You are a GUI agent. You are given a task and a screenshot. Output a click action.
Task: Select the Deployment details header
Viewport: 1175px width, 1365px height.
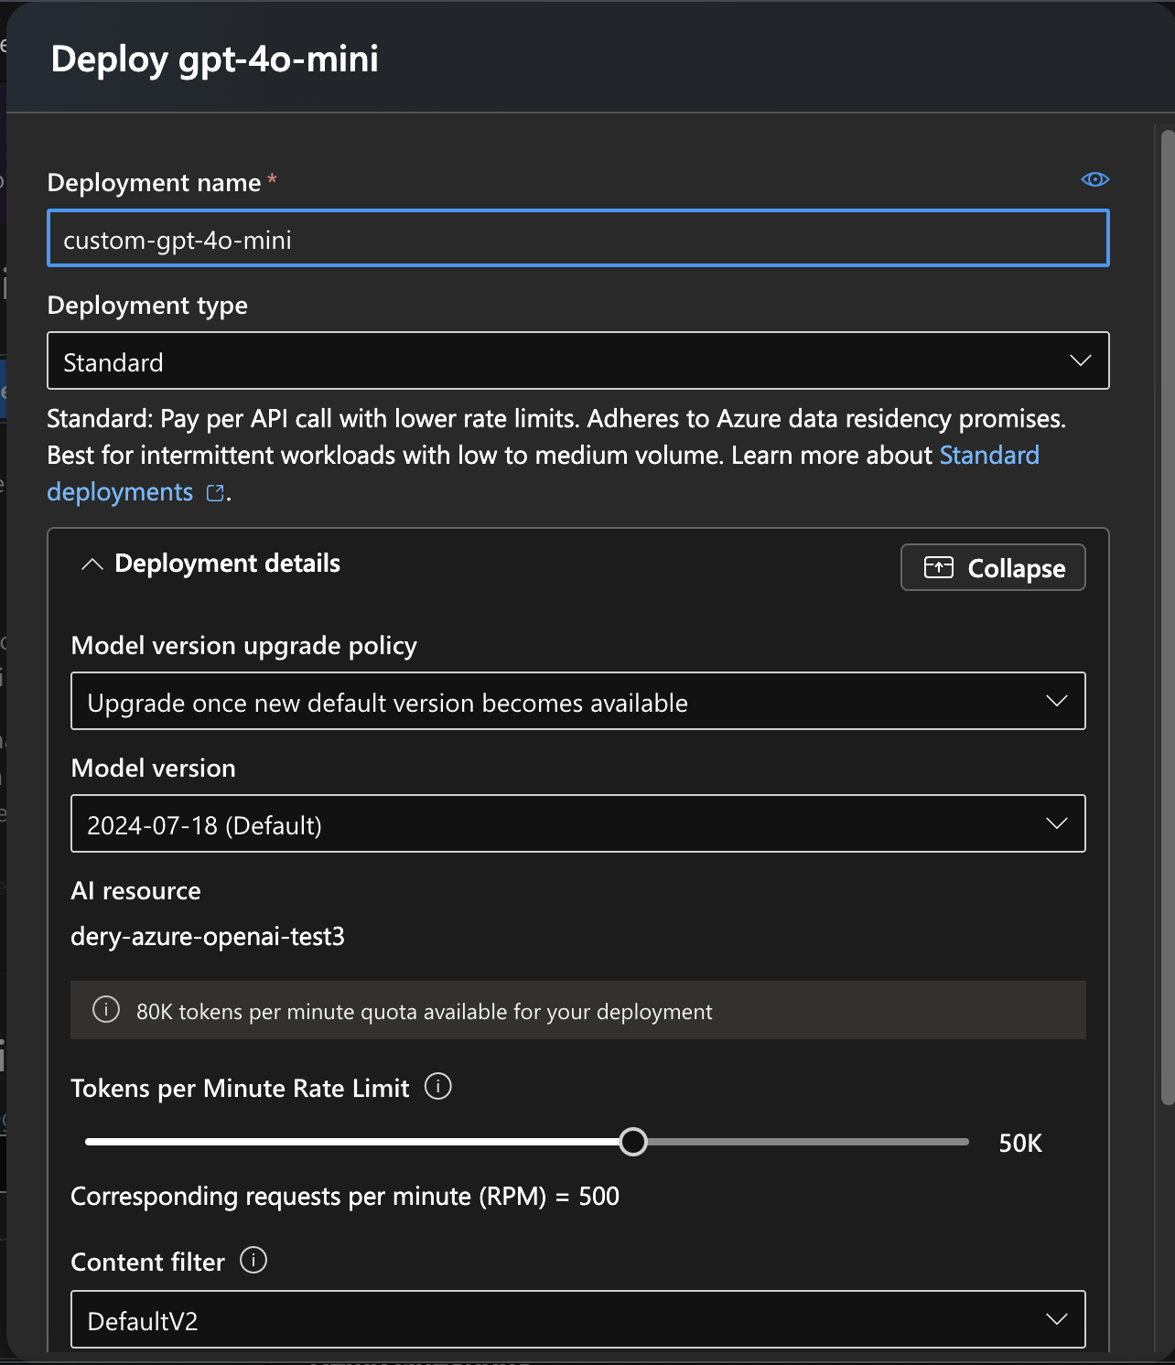tap(226, 564)
